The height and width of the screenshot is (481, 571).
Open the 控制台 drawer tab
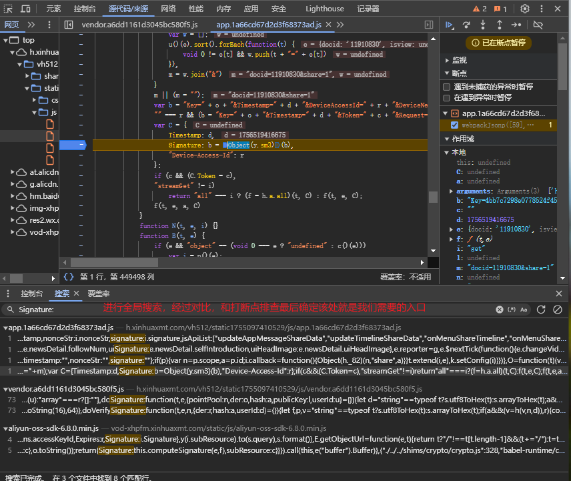coord(31,294)
